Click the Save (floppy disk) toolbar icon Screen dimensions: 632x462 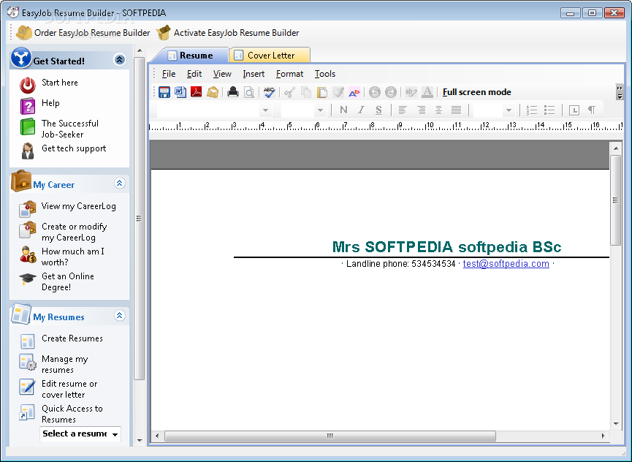click(164, 92)
